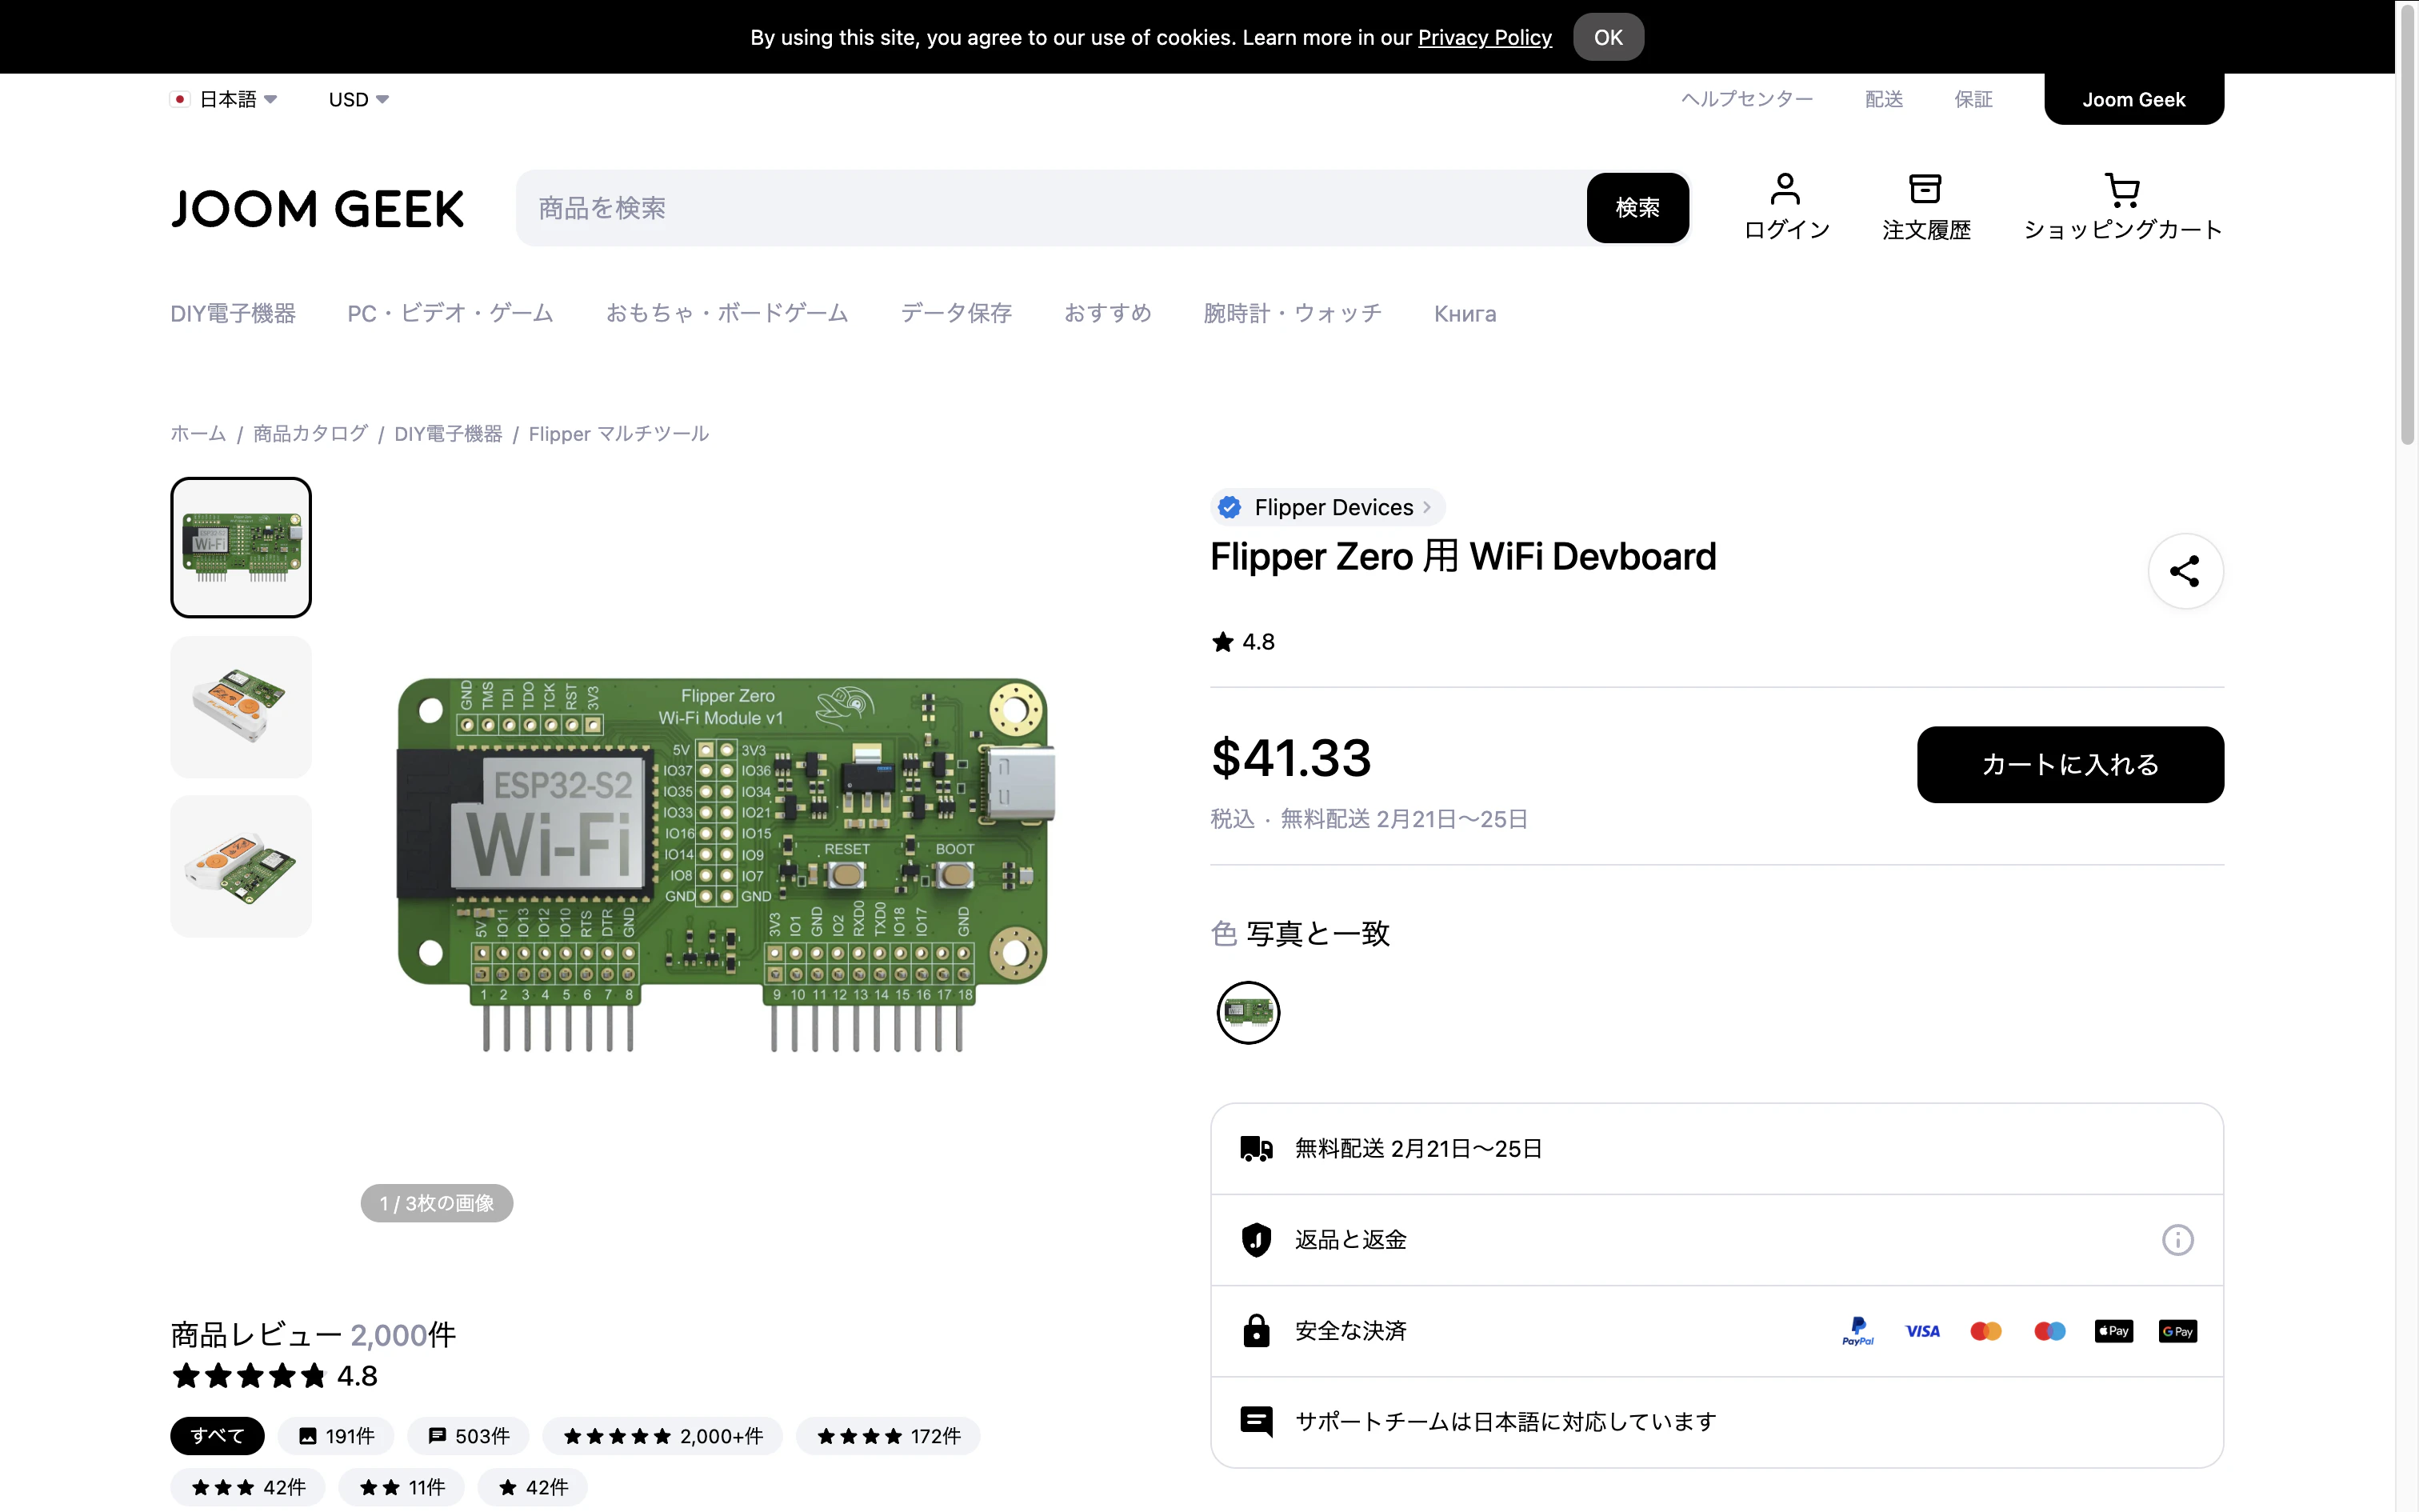Add item with カートに入れる button
This screenshot has width=2419, height=1512.
click(x=2070, y=765)
